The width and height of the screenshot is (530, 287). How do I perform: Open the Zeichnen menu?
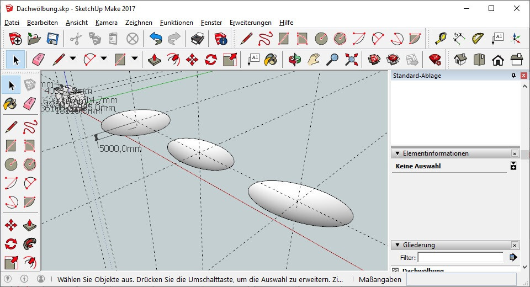coord(139,23)
